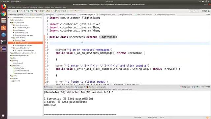Open the Javadoc tab
211x119 pixels.
coord(59,87)
